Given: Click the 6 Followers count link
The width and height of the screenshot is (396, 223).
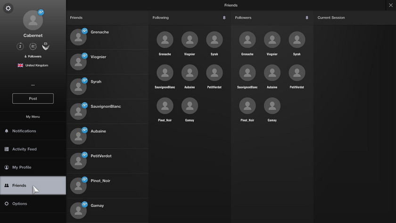Looking at the screenshot, I should pyautogui.click(x=33, y=57).
